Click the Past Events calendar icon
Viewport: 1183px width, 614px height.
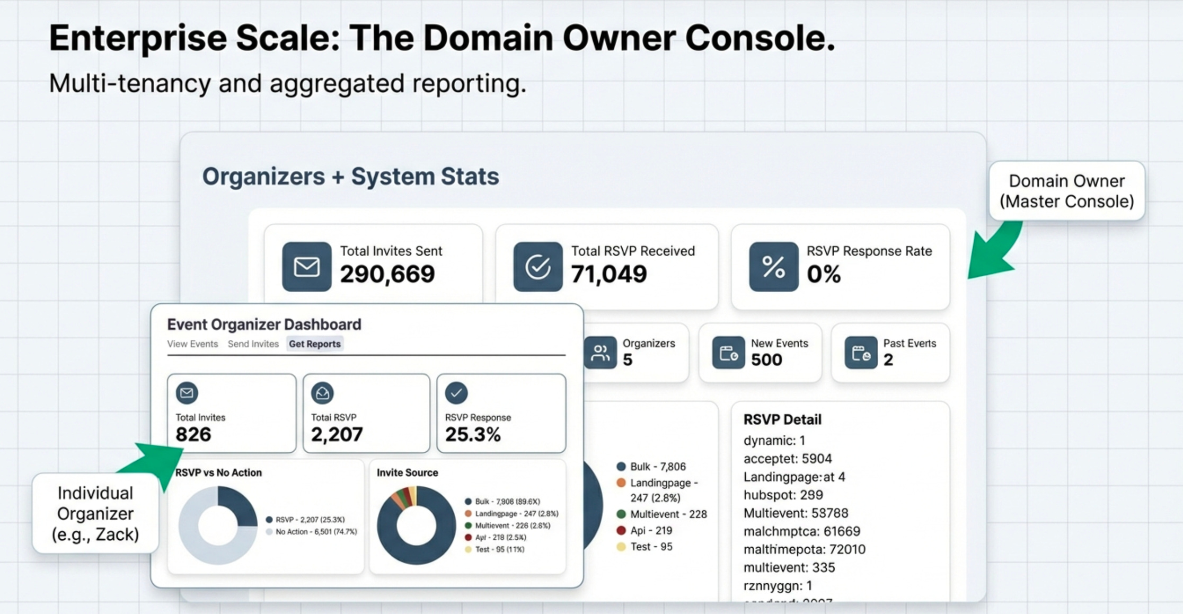(x=860, y=353)
